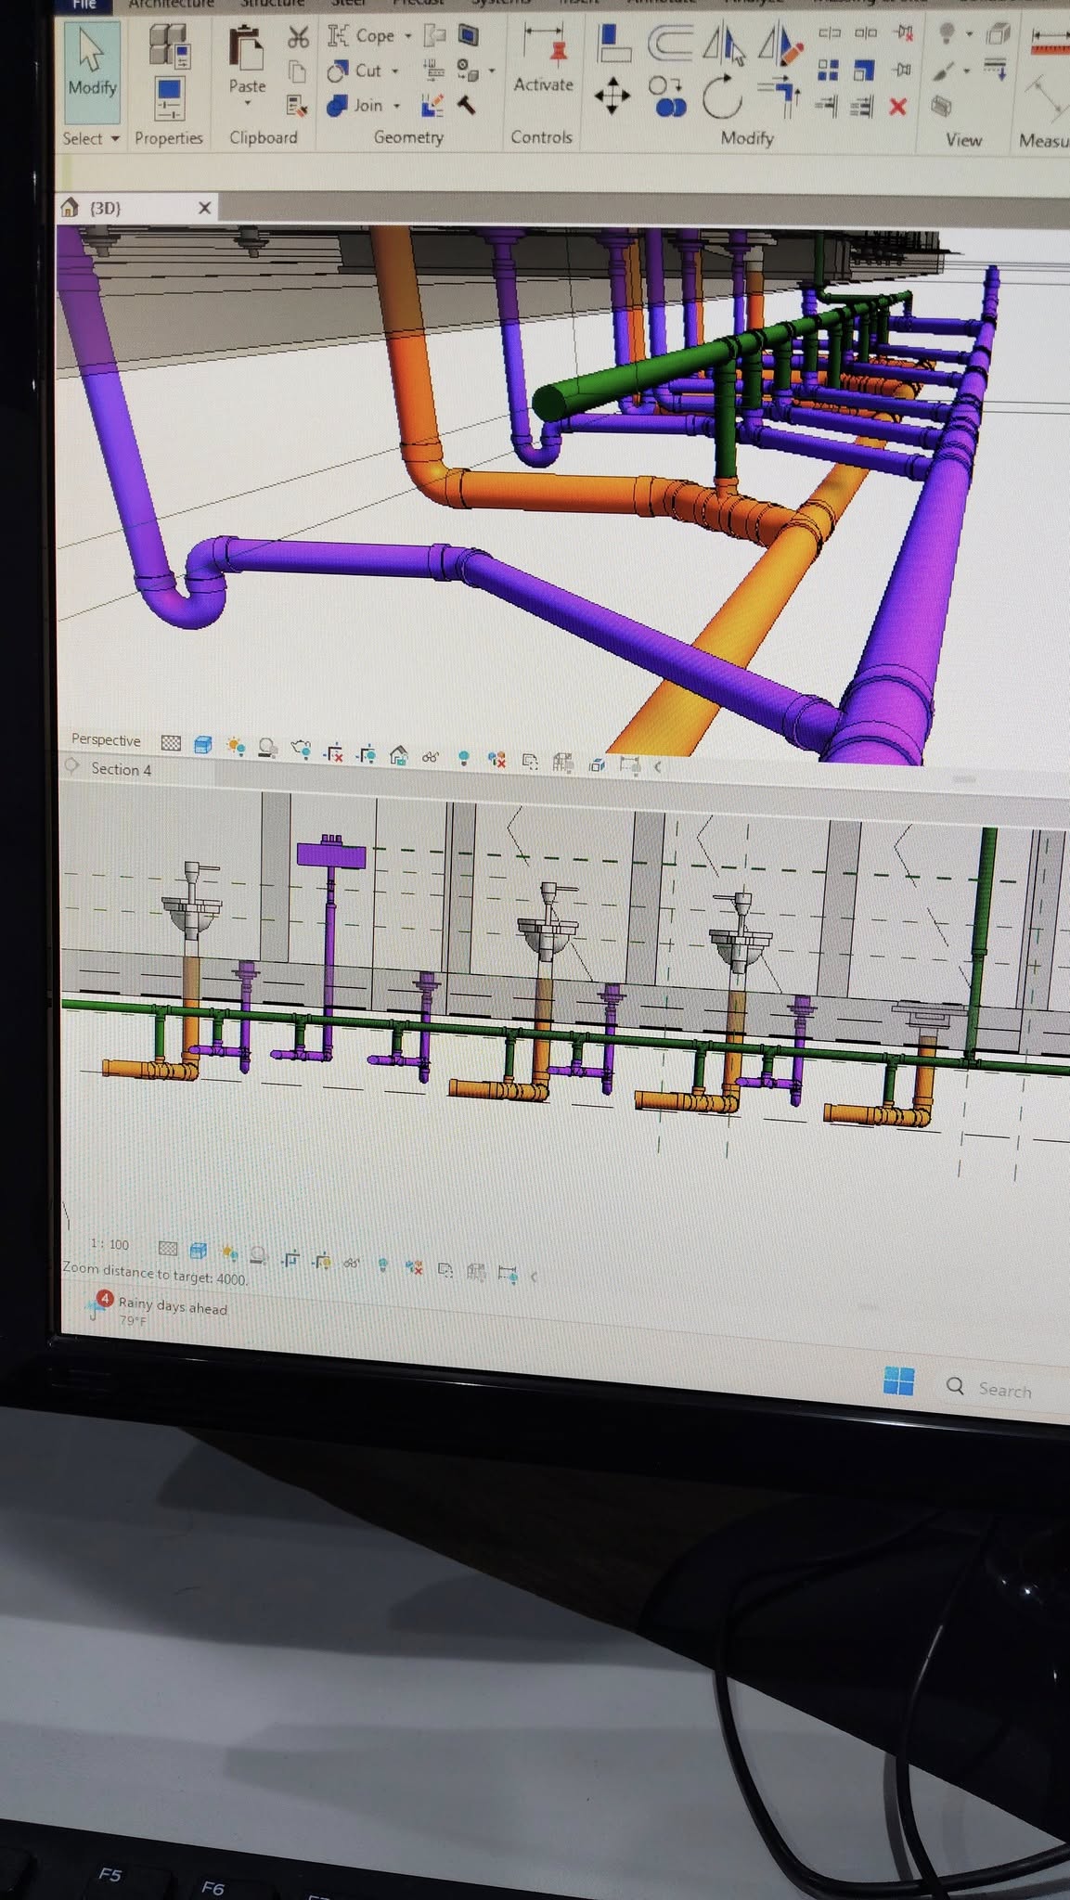This screenshot has height=1900, width=1070.
Task: Click the Aligned Dimension measure icon
Action: [x=1051, y=41]
